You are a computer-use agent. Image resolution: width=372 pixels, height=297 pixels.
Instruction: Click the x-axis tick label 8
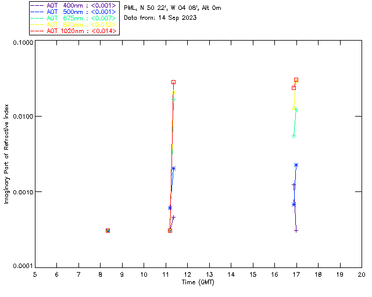coord(101,274)
